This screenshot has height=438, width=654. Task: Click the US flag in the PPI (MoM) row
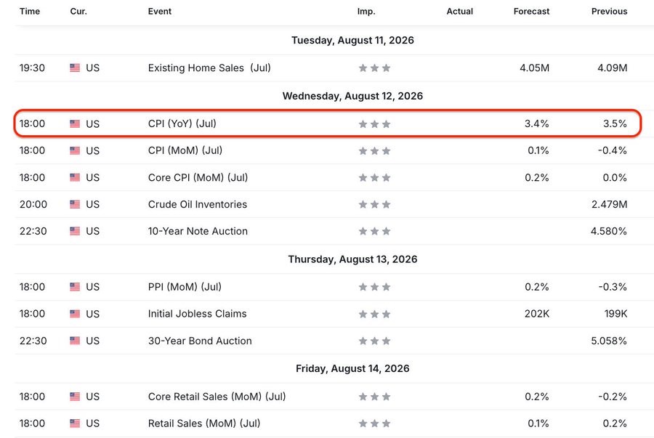(75, 287)
